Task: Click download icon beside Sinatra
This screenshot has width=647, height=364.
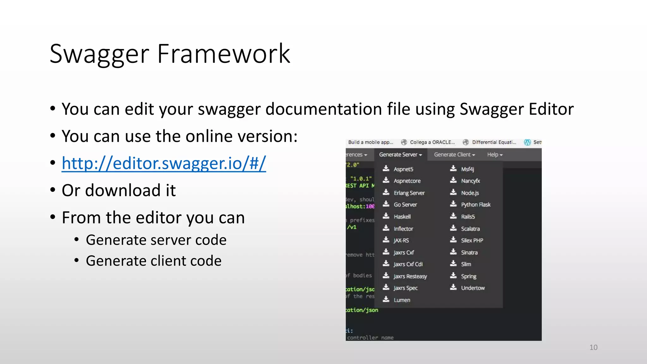Action: tap(453, 252)
